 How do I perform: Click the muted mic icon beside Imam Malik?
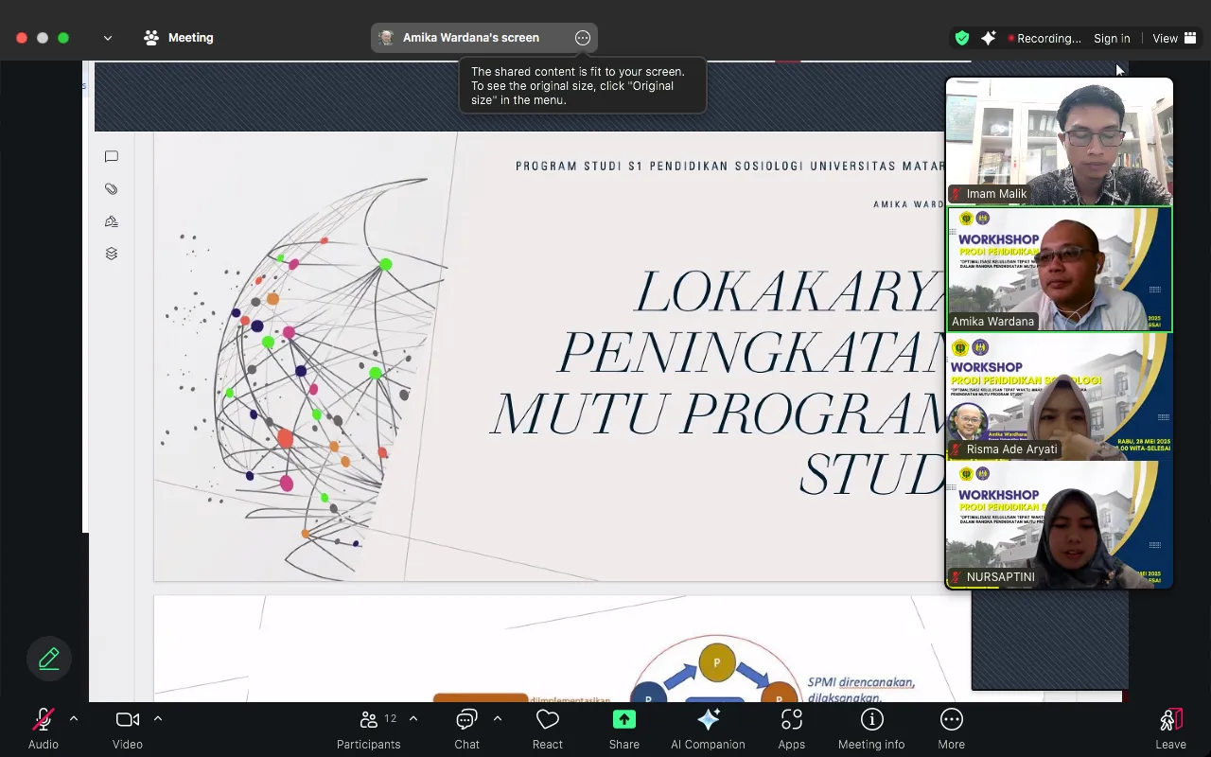(957, 194)
